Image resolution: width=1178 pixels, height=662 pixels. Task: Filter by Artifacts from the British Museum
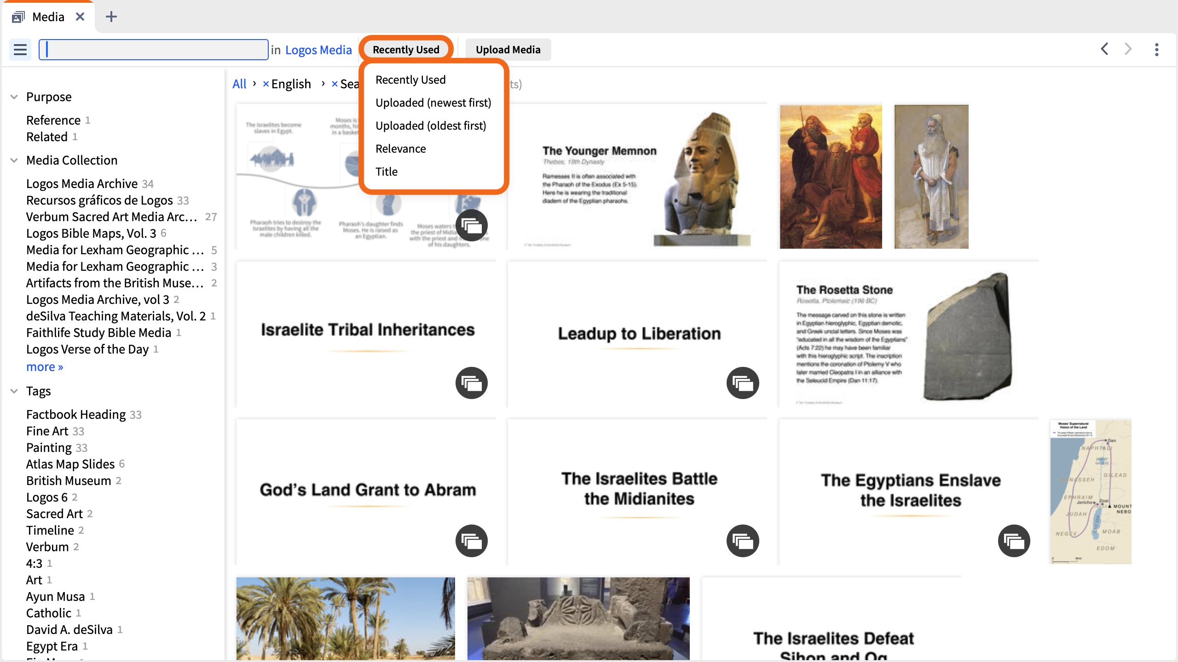[115, 283]
